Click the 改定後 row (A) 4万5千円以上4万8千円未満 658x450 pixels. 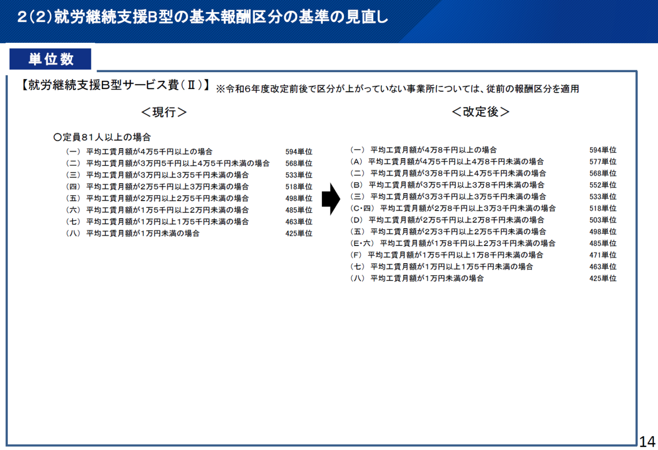pos(447,162)
